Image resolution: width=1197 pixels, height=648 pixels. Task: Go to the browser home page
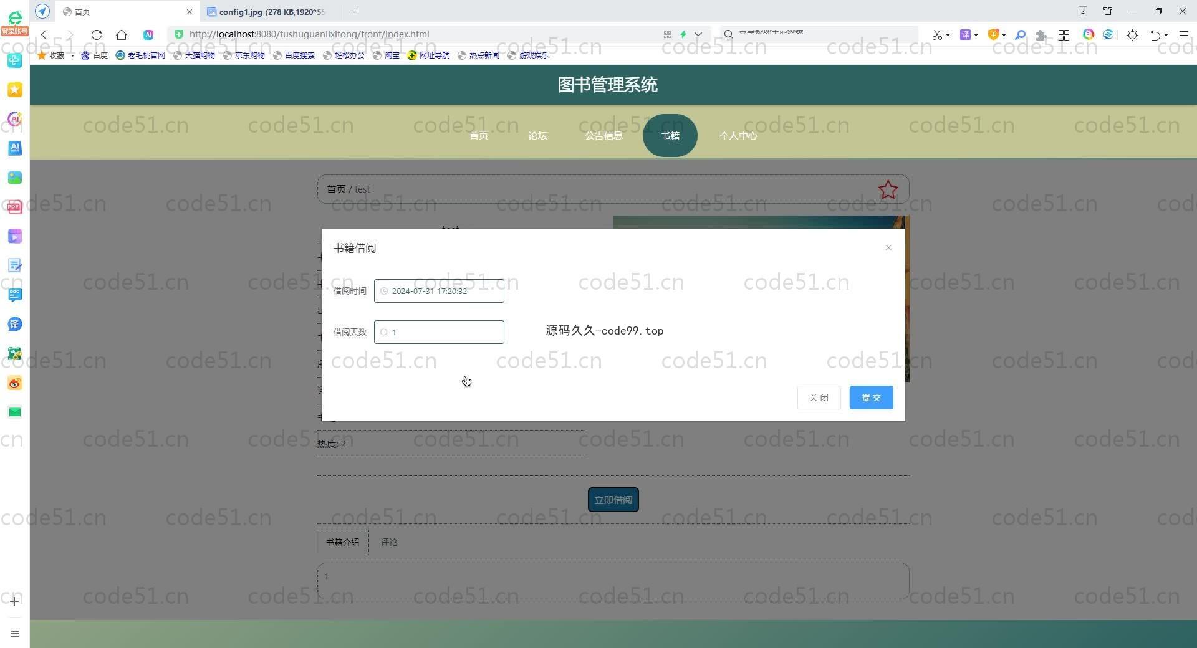pyautogui.click(x=122, y=35)
